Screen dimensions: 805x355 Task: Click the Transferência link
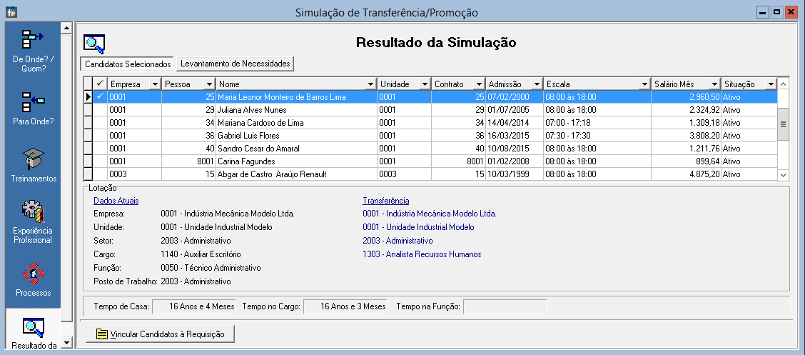click(x=385, y=201)
